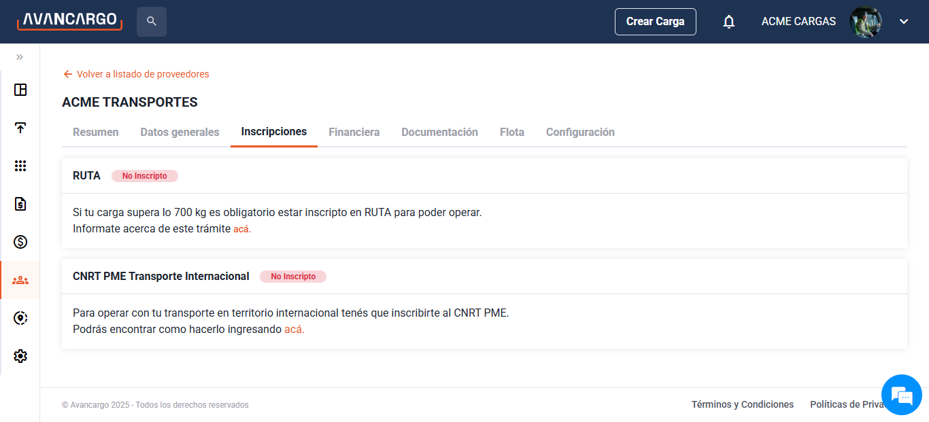
Task: Open the Flota tab
Action: pyautogui.click(x=512, y=133)
